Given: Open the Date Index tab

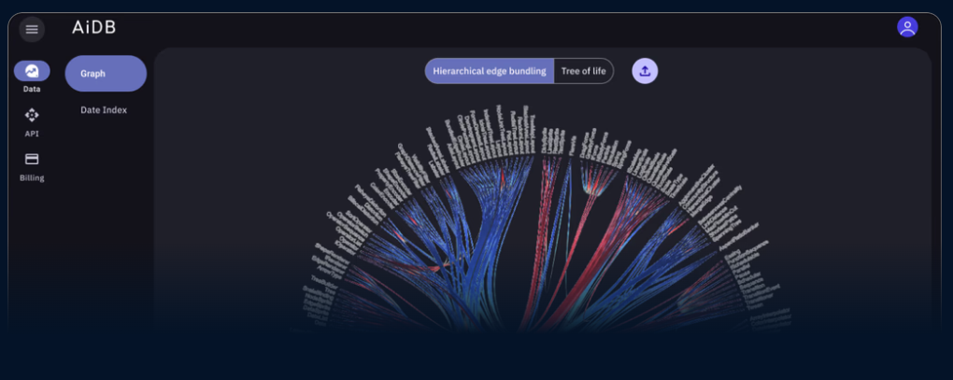Looking at the screenshot, I should click(x=104, y=110).
